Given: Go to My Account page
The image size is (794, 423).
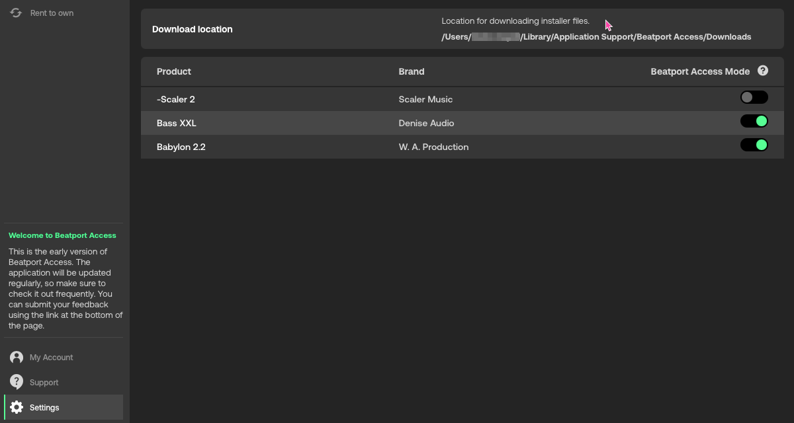Looking at the screenshot, I should [51, 358].
